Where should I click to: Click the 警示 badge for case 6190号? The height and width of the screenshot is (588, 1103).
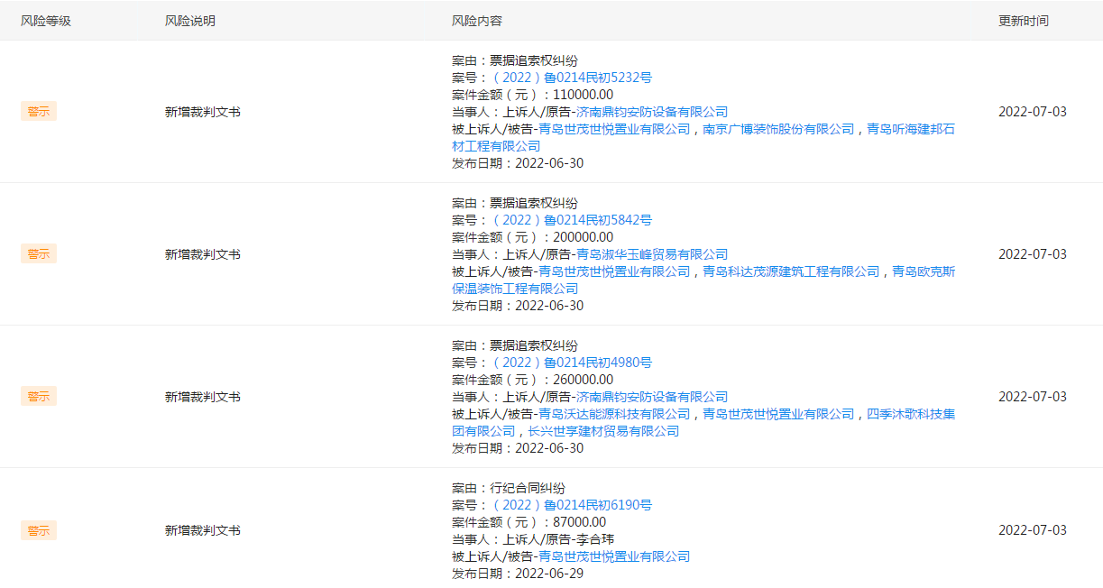point(39,530)
